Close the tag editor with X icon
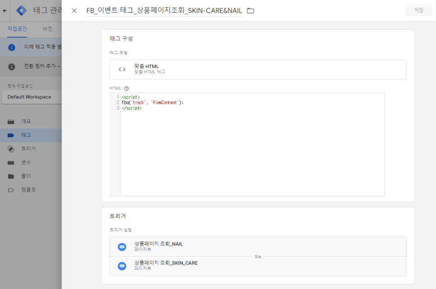The height and width of the screenshot is (289, 436). (x=74, y=11)
